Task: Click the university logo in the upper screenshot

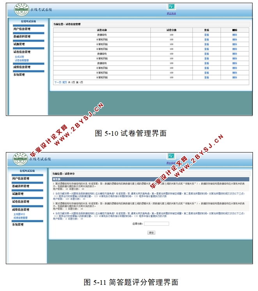Action: click(x=21, y=10)
